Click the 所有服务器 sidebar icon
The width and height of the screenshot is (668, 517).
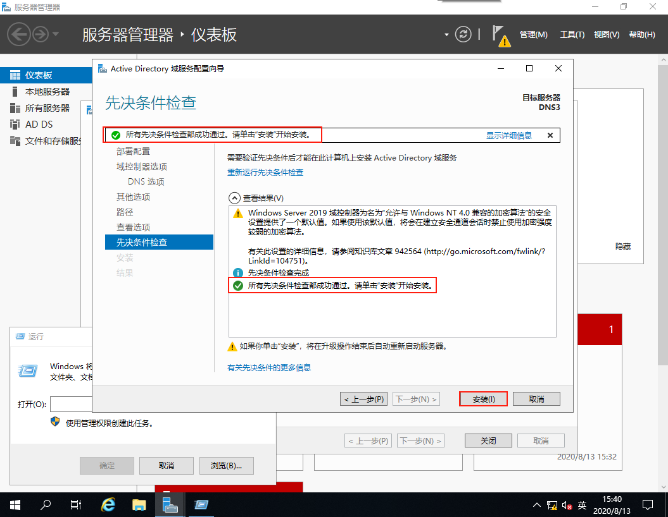click(x=15, y=108)
